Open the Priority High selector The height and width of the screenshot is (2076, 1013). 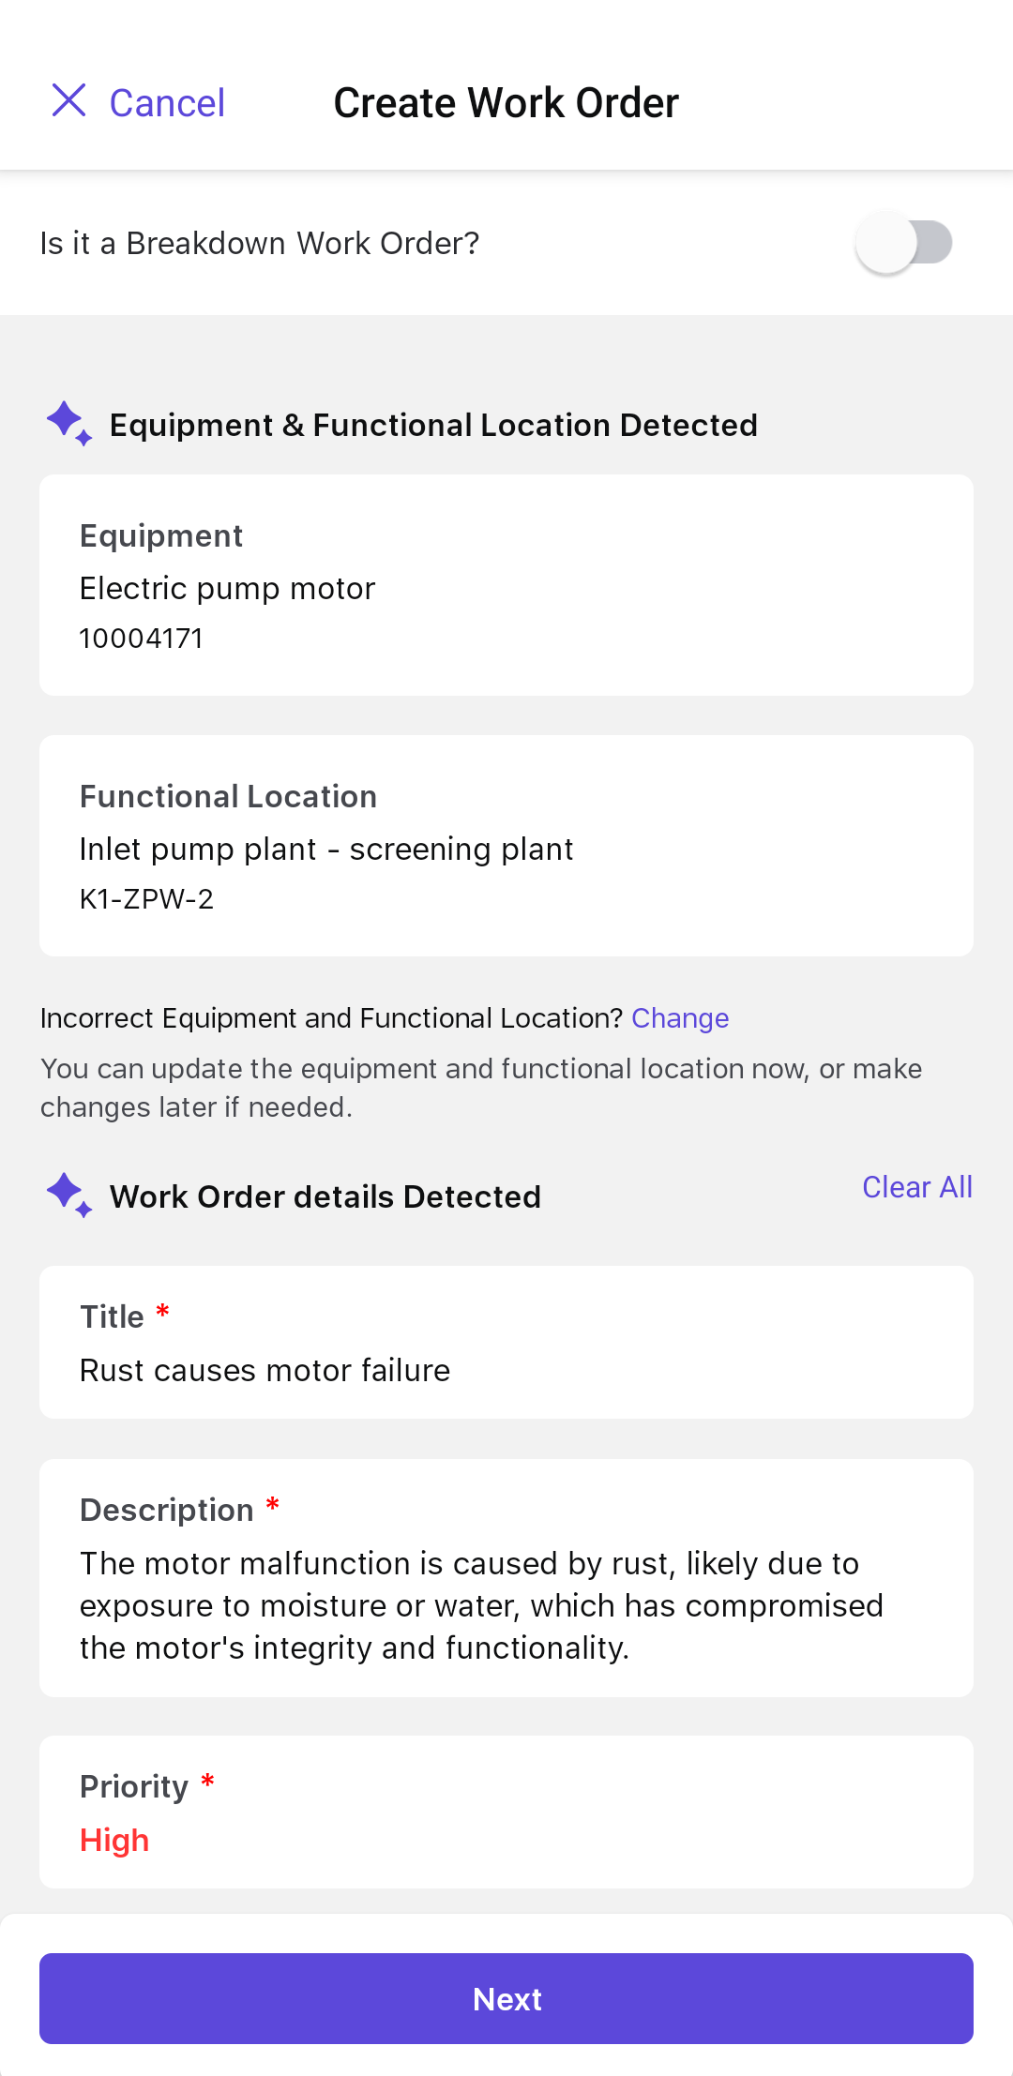coord(506,1812)
